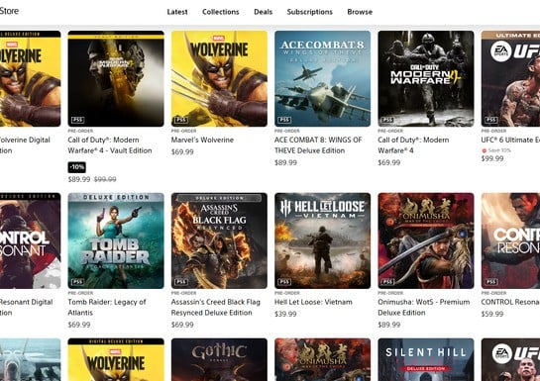The height and width of the screenshot is (381, 540).
Task: Open Marvel's Wolverine standard edition cover art
Action: (x=219, y=79)
